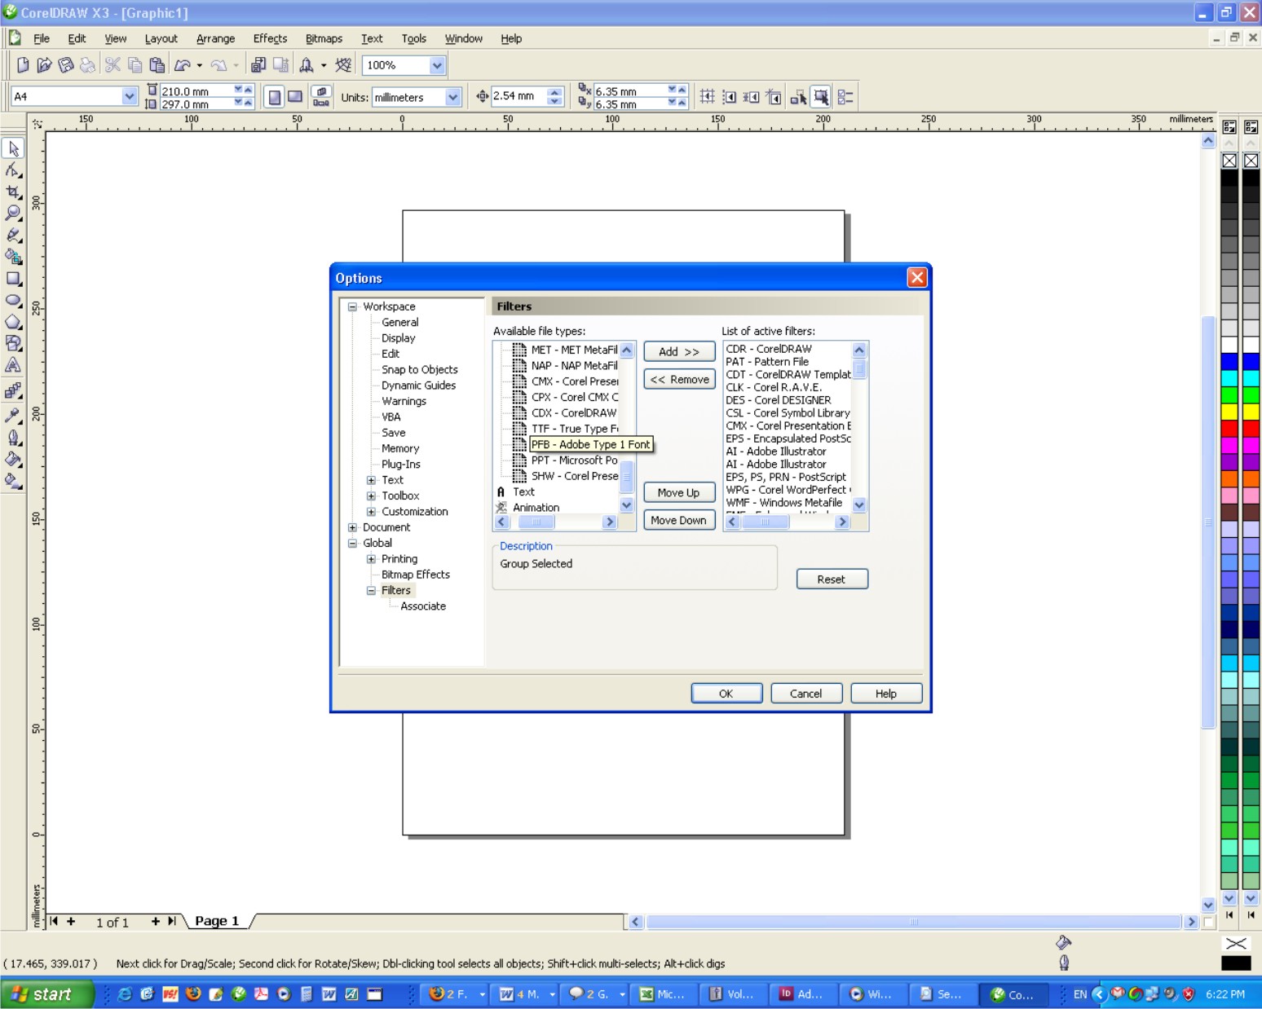Open the Bitmaps menu

tap(324, 38)
